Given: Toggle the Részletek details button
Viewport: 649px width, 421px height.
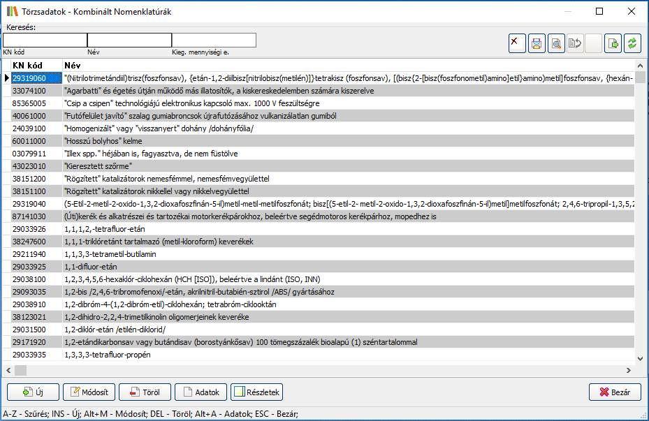Looking at the screenshot, I should [x=256, y=392].
